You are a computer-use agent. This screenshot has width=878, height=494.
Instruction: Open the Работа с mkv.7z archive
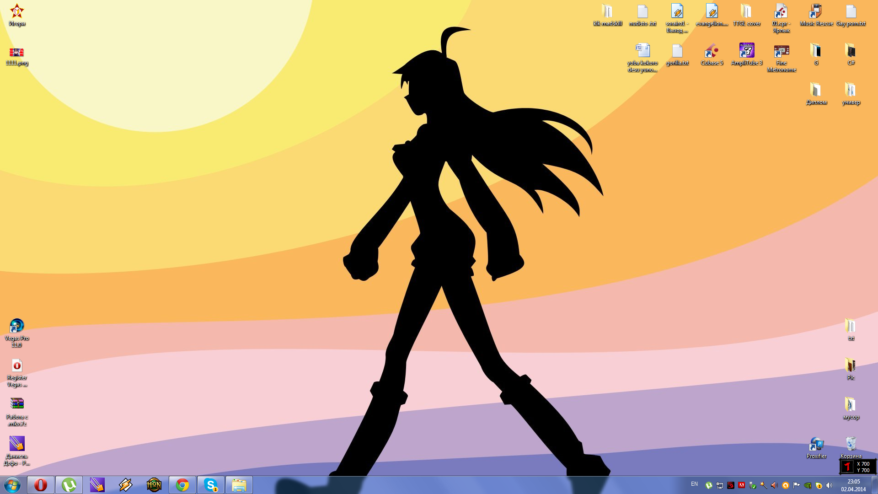pyautogui.click(x=17, y=412)
